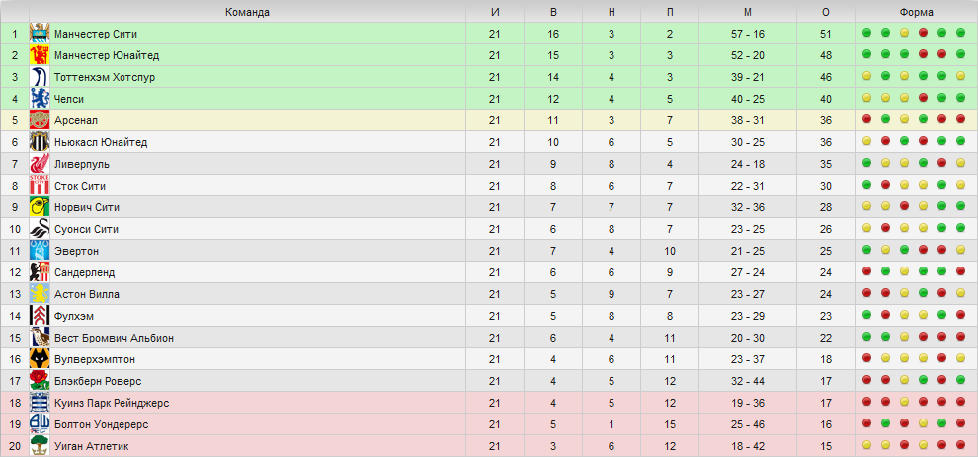Select the Эвертон row's goal difference 21 - 25
The width and height of the screenshot is (978, 457).
tap(748, 251)
